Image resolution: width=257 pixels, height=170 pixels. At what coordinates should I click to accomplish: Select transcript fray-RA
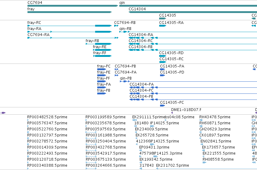(34, 29)
